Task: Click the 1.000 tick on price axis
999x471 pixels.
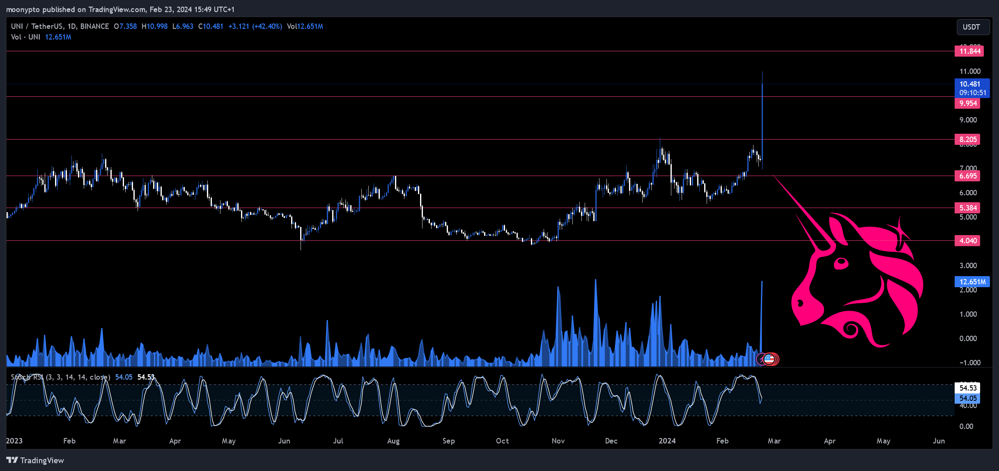Action: point(968,314)
